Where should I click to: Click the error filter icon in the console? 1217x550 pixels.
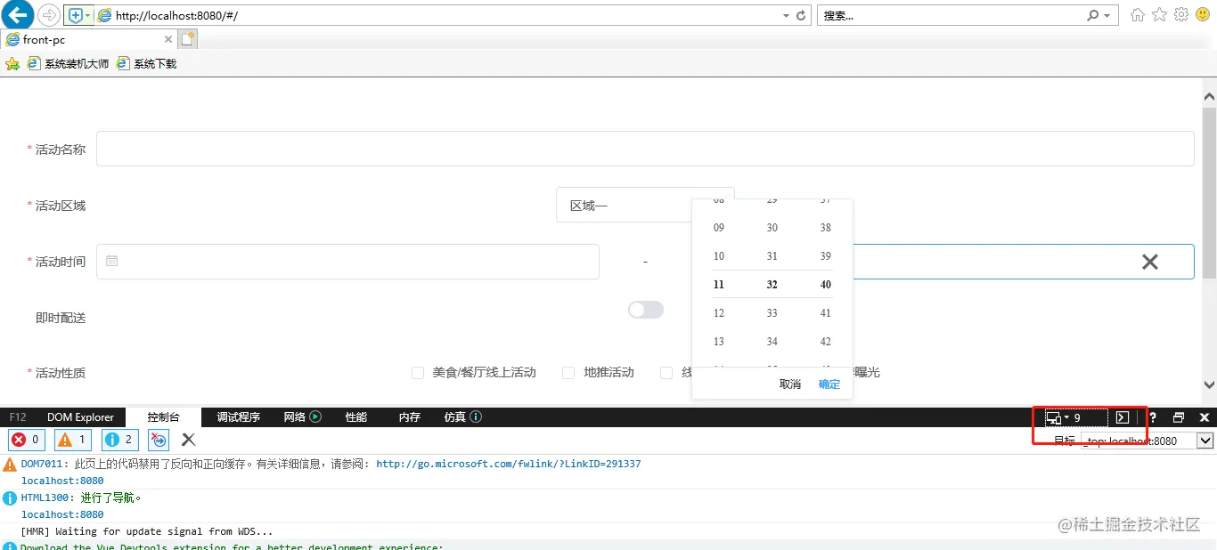coord(26,439)
